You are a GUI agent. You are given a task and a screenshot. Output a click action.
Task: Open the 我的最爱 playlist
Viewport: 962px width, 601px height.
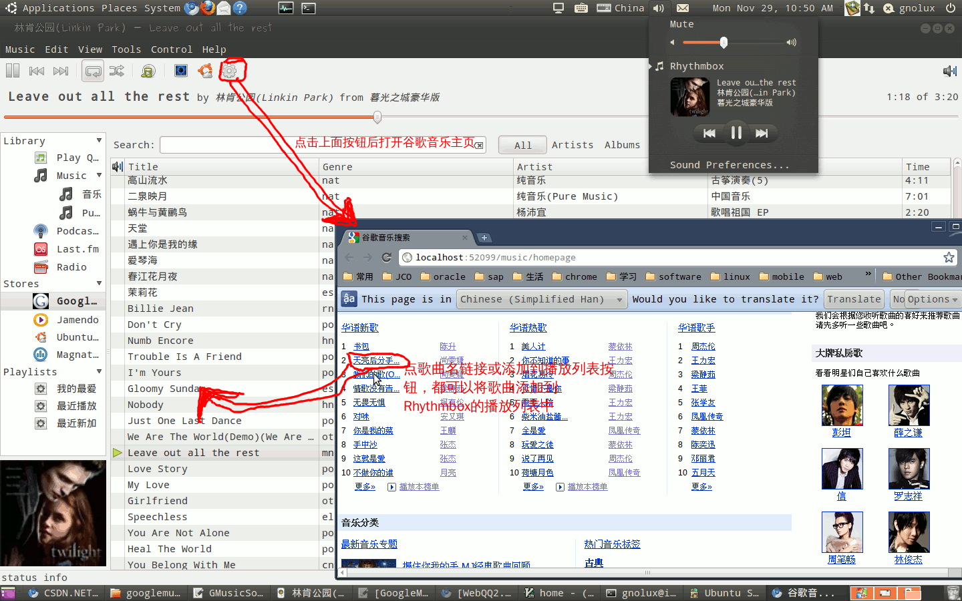[67, 389]
